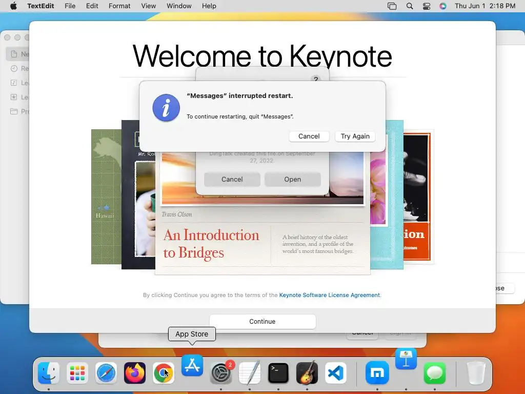Open Finder from the dock
Viewport: 525px width, 394px height.
click(49, 373)
